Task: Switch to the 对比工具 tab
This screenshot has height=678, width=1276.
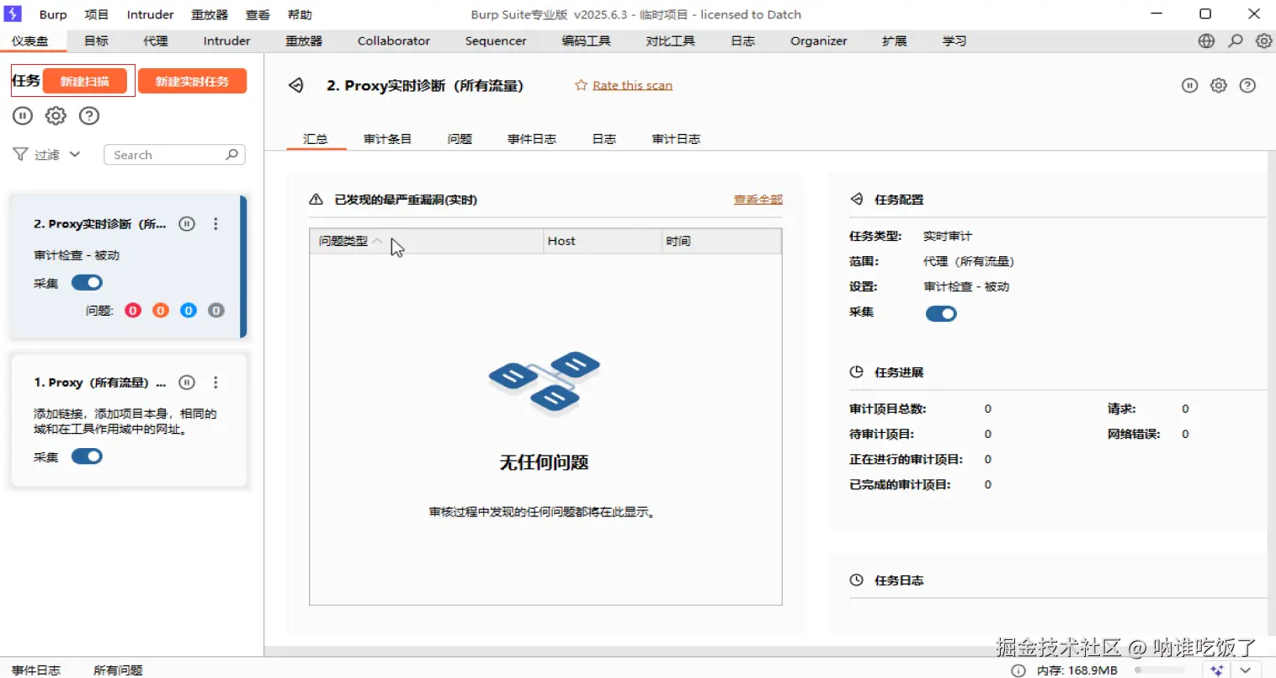Action: coord(670,40)
